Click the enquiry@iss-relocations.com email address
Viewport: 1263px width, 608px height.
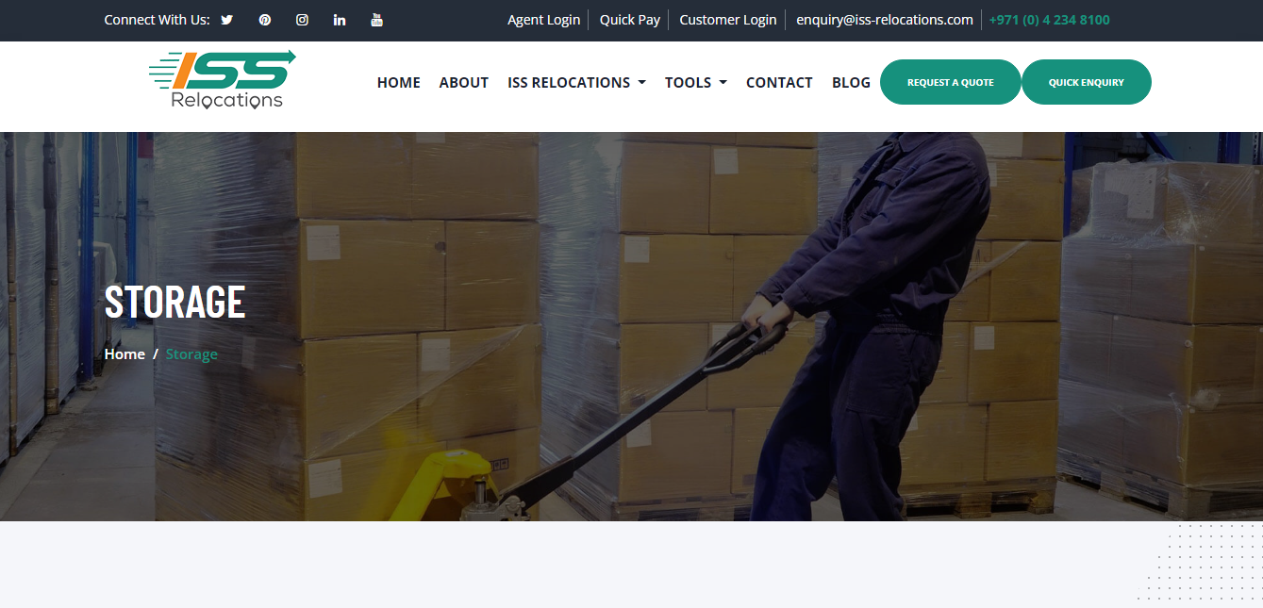point(885,20)
